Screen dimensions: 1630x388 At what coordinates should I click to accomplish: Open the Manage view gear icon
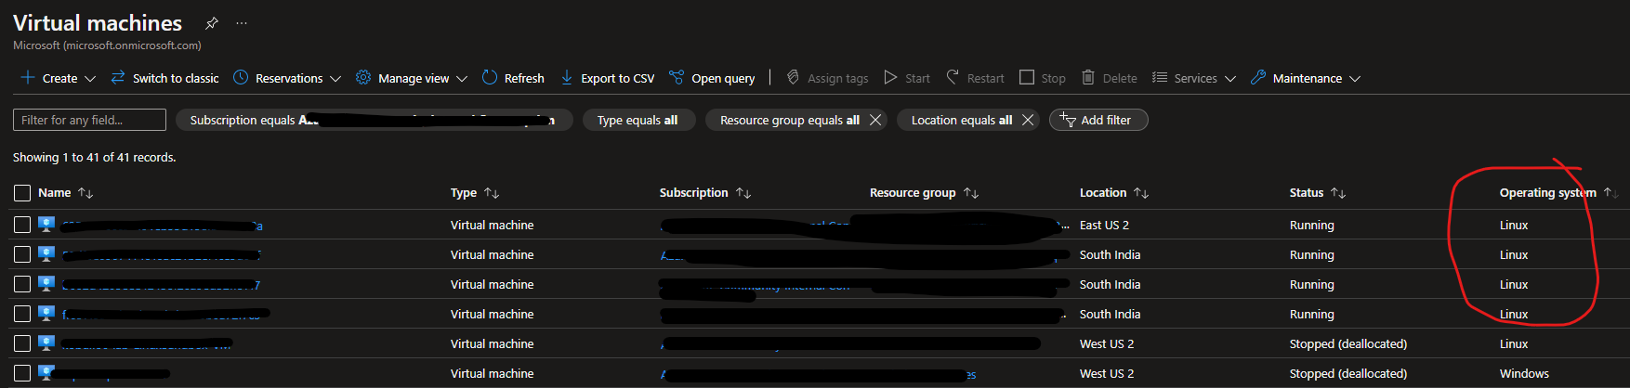[x=363, y=78]
